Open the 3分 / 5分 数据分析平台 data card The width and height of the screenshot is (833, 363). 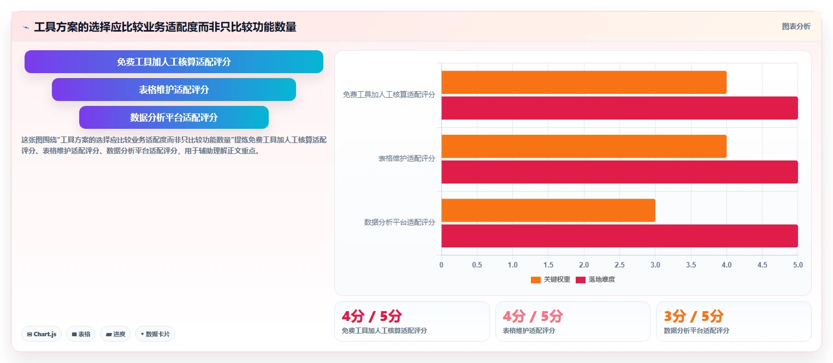(x=734, y=322)
